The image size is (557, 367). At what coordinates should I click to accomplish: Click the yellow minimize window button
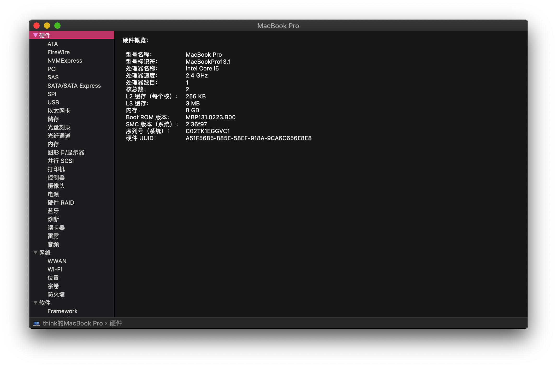pos(47,26)
